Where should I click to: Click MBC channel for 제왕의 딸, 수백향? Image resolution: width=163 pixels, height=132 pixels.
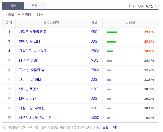pyautogui.click(x=94, y=108)
